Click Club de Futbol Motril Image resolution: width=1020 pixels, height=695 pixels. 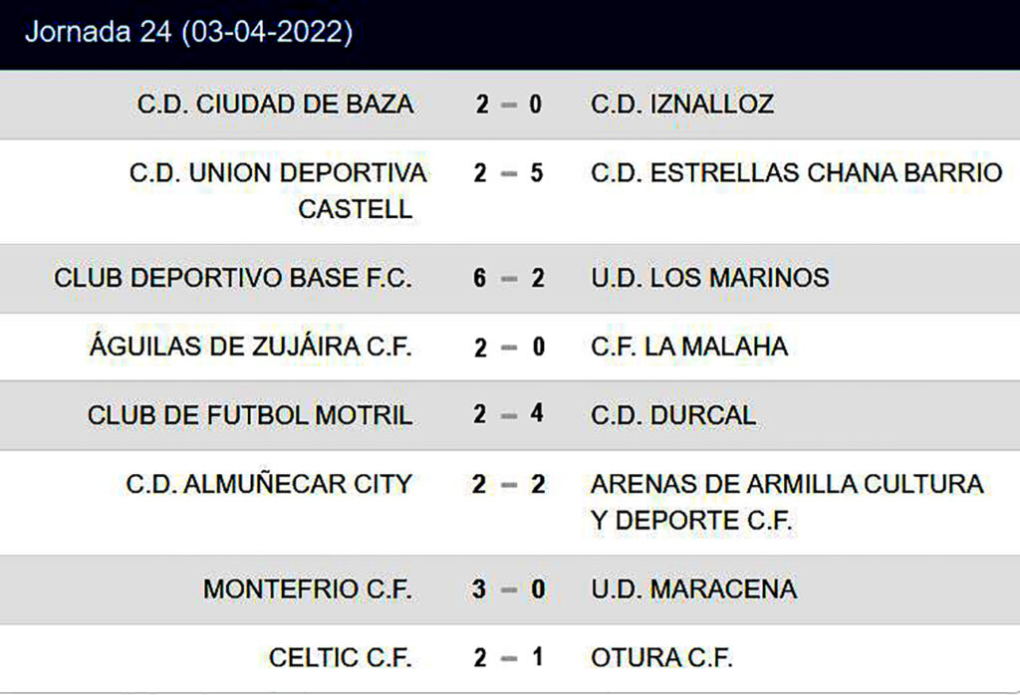pos(250,415)
